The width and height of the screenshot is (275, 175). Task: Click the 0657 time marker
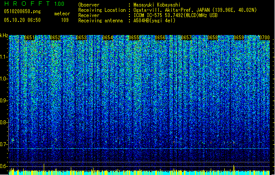click(x=186, y=38)
